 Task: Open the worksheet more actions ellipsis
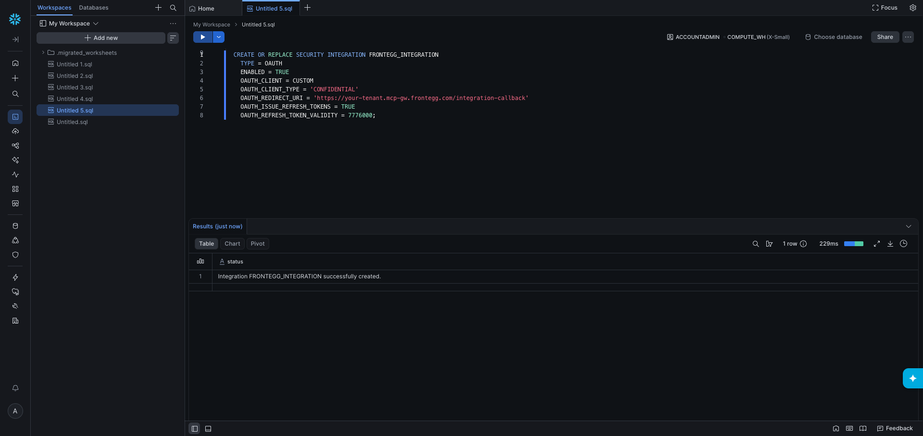point(908,37)
